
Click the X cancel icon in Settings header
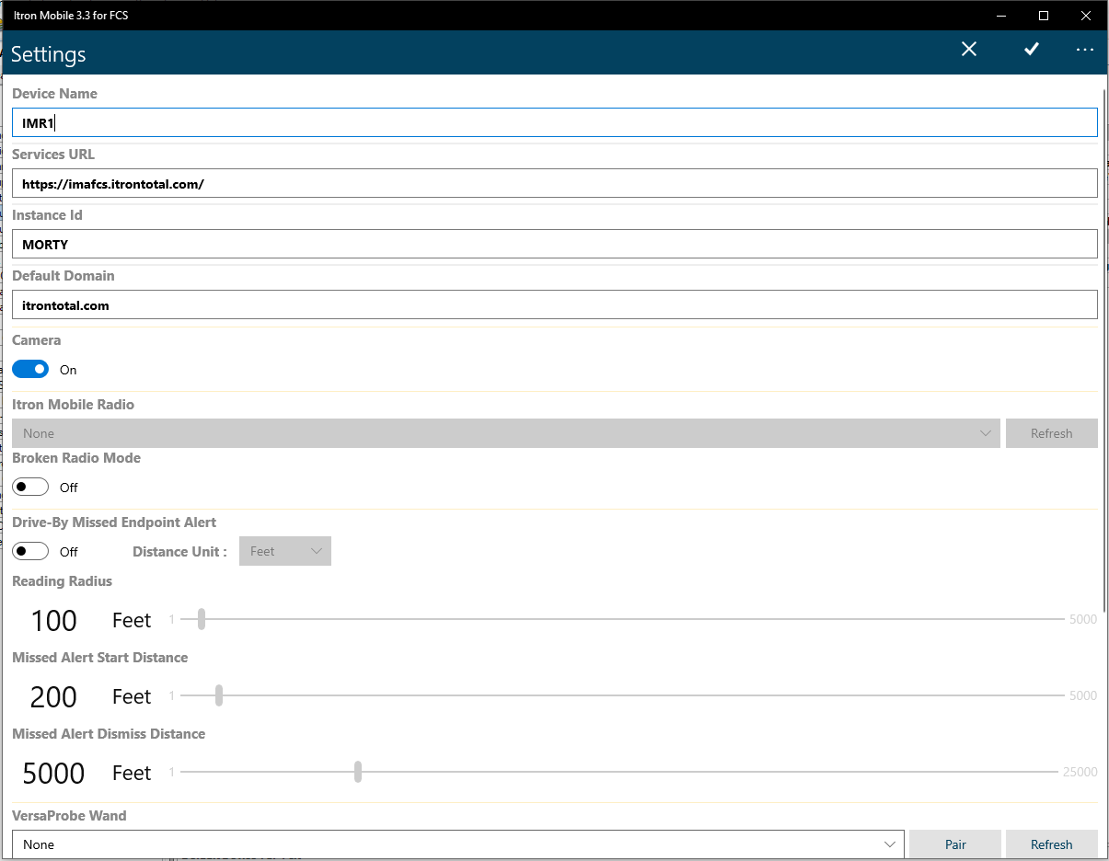pos(969,50)
